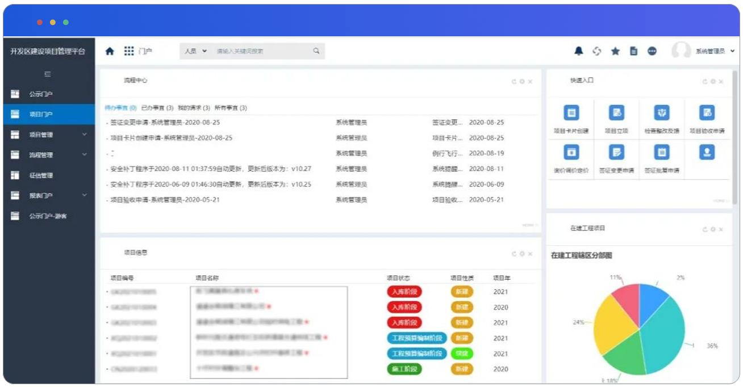Open the 签证变更申请-系统管理员-2020-08-25 entry
743x387 pixels.
[x=165, y=123]
